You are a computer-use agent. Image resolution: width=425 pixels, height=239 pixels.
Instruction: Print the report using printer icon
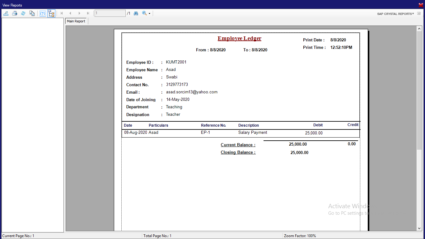pos(15,13)
